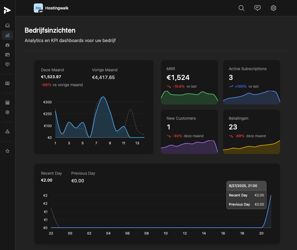Click the money banknote sidebar icon

point(7,83)
